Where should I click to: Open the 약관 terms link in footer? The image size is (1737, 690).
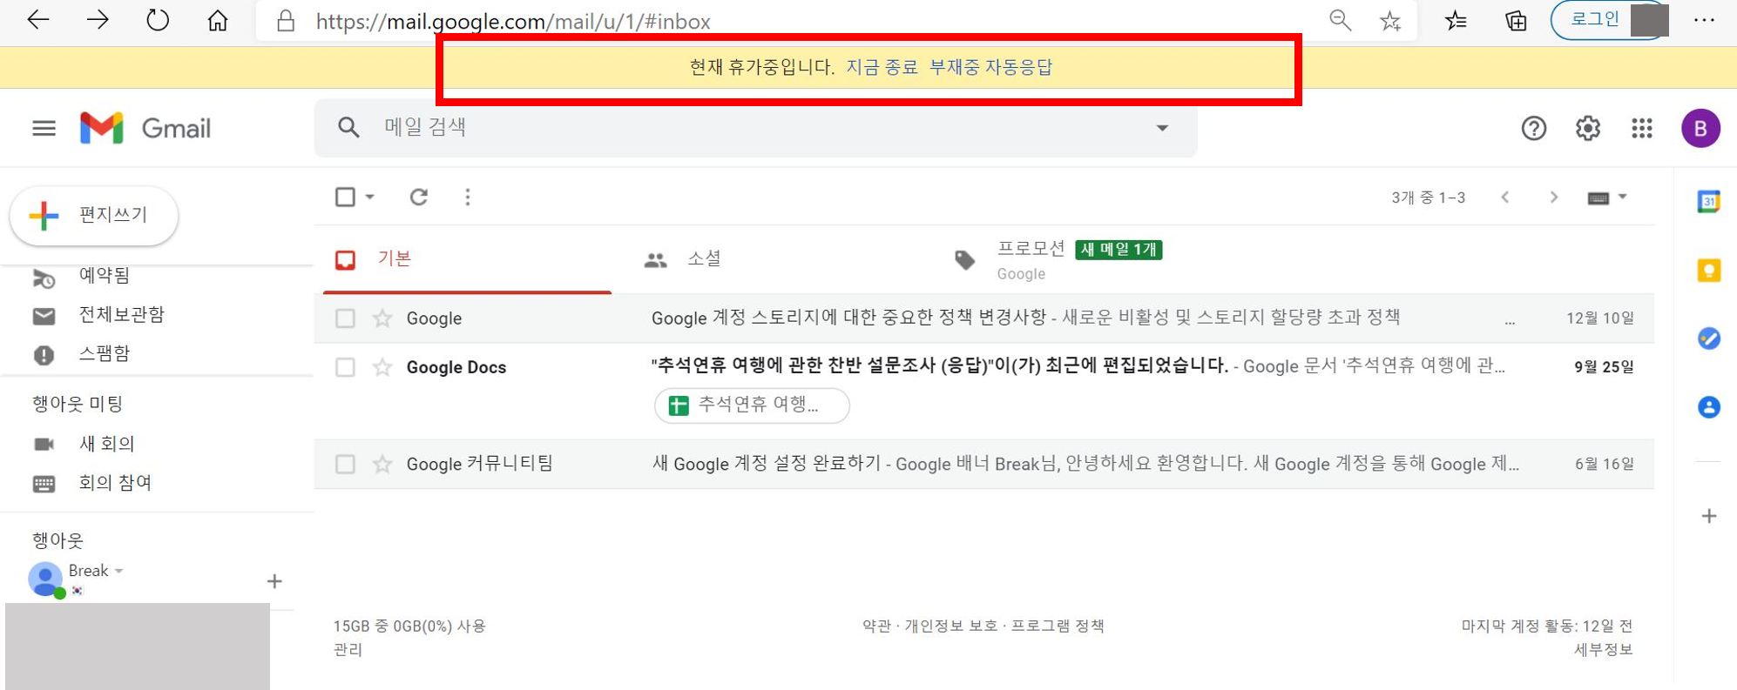click(x=876, y=626)
